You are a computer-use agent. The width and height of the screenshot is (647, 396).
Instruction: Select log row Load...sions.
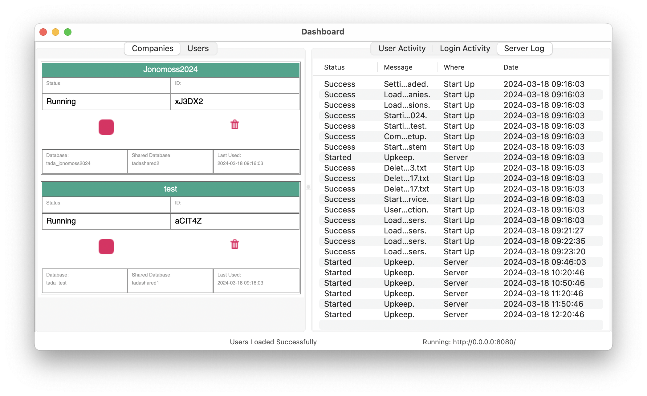tap(461, 105)
